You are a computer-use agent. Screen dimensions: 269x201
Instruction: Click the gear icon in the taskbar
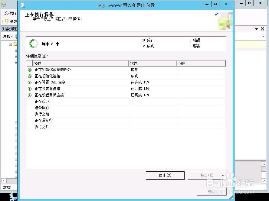pos(13,197)
